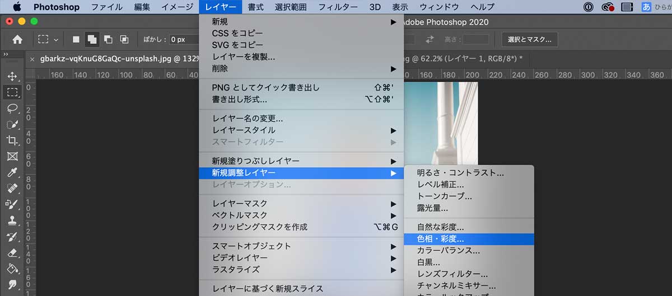The height and width of the screenshot is (296, 672).
Task: Select the Paint Bucket tool
Action: [12, 269]
